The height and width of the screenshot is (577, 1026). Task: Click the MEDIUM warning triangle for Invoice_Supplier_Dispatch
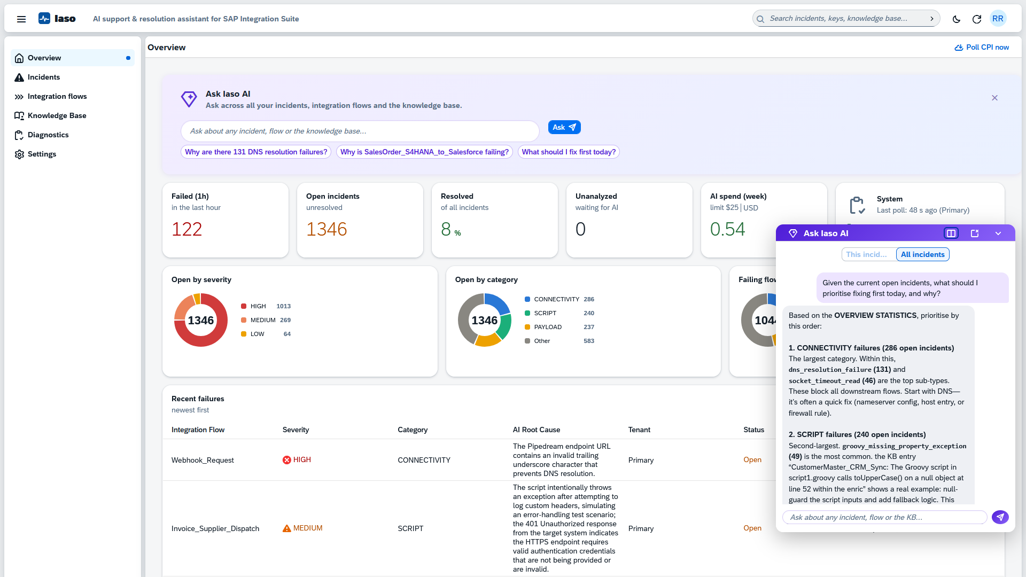click(287, 528)
